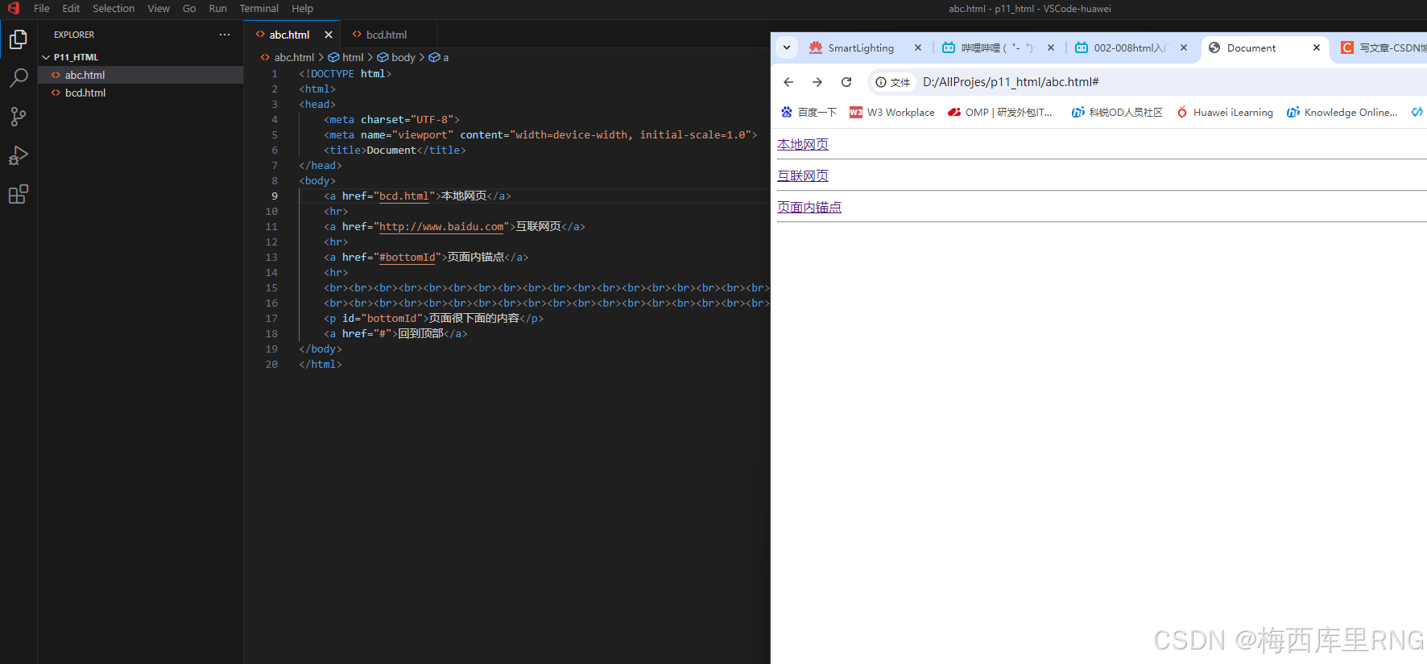1427x664 pixels.
Task: Open 科锐OD人员社区 bookmark
Action: pos(1117,113)
